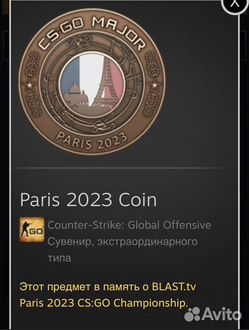Select the Paris 2023 Coin title
This screenshot has width=249, height=330.
(x=88, y=199)
